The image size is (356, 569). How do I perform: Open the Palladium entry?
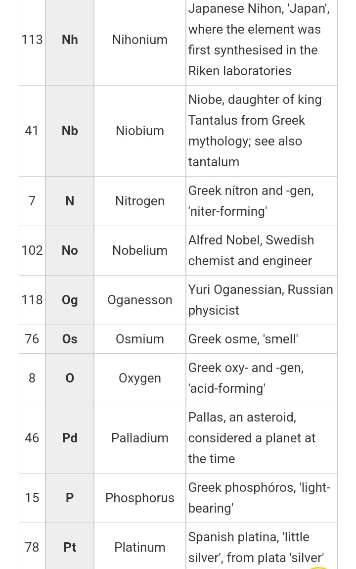point(139,438)
